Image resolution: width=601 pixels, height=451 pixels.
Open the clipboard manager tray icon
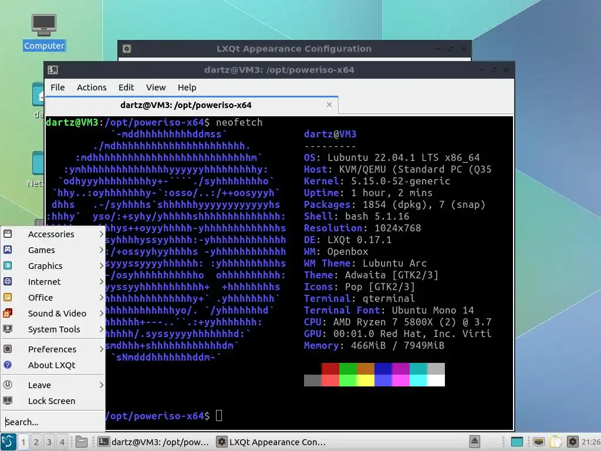556,442
